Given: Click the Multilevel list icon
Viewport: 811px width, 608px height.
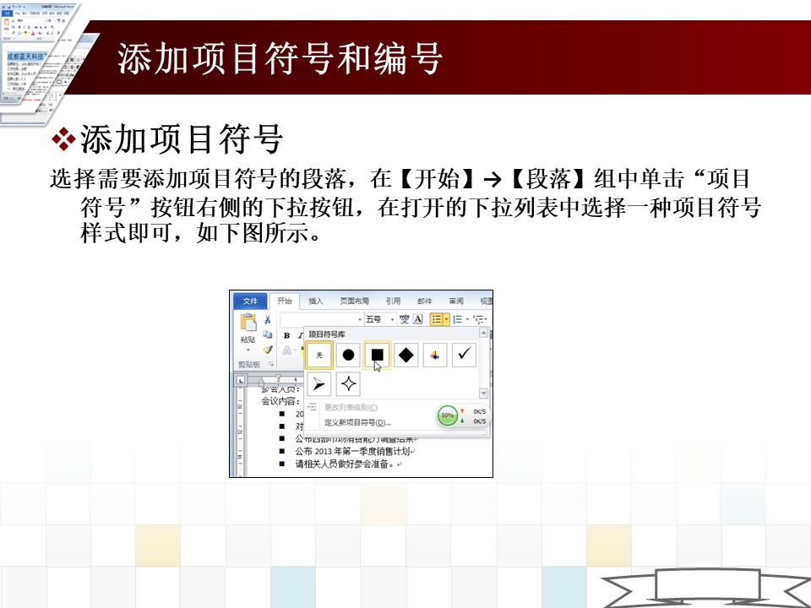Looking at the screenshot, I should 478,319.
